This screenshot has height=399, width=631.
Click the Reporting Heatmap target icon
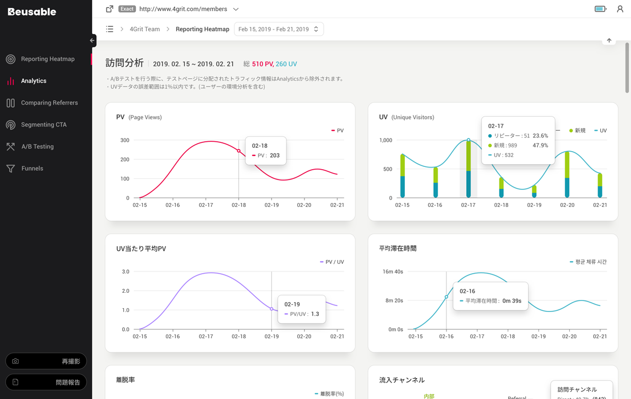(11, 59)
